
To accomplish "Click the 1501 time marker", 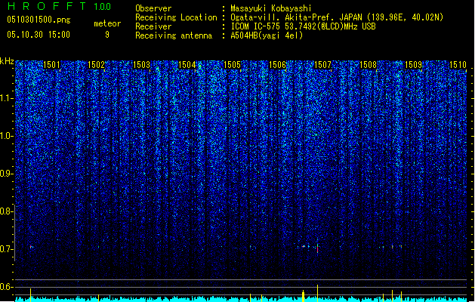I will click(x=51, y=64).
